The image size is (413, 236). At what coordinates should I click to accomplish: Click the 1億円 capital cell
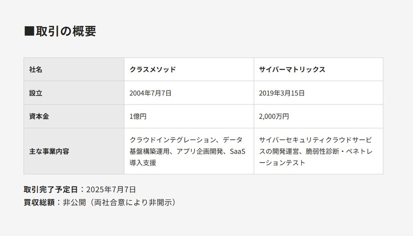[138, 116]
